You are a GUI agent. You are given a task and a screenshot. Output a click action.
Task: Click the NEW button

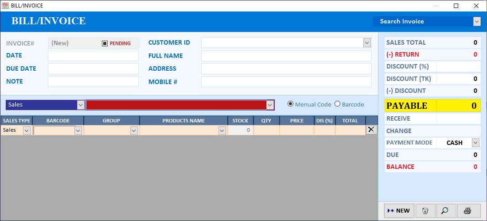pyautogui.click(x=399, y=211)
